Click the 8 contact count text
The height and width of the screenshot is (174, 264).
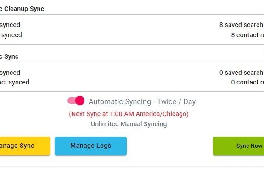tap(247, 35)
